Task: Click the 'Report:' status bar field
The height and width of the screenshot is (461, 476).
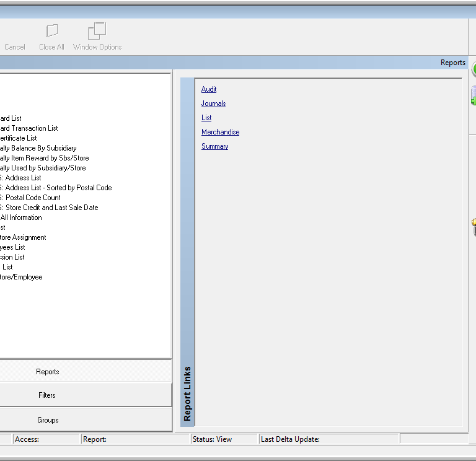Action: click(x=134, y=439)
